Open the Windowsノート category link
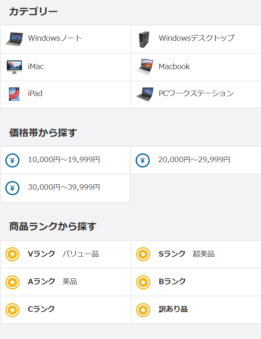 [55, 38]
